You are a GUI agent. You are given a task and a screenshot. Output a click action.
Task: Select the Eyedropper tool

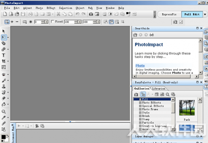tap(3, 117)
